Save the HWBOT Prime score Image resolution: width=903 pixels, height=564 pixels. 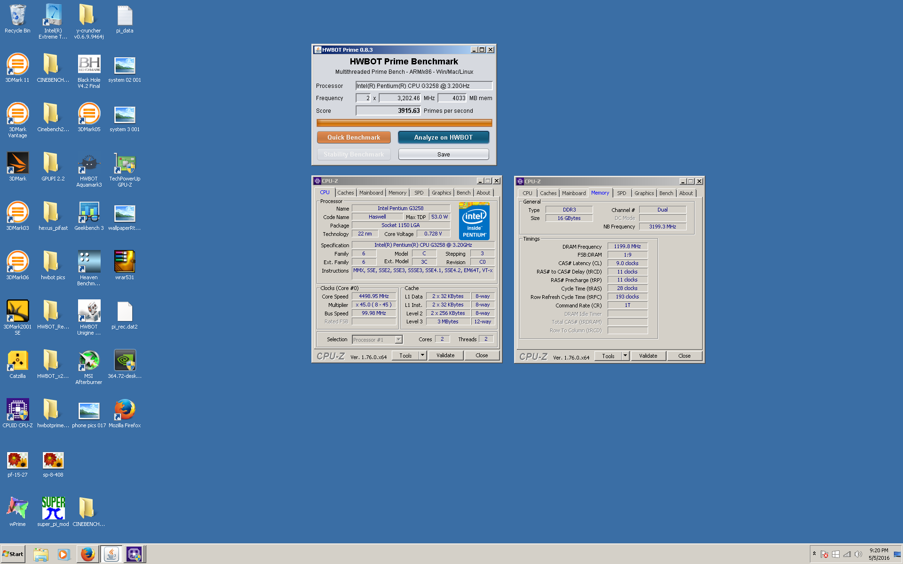click(444, 154)
